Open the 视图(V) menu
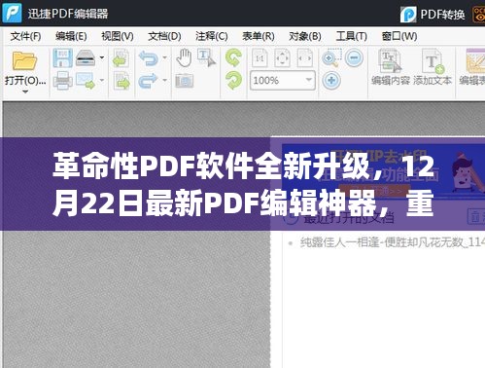 click(x=118, y=36)
